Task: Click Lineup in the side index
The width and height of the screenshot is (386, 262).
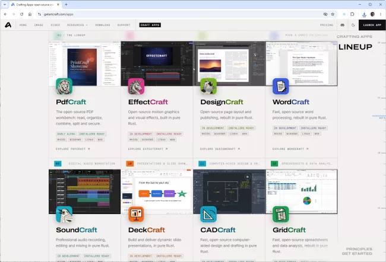Action: [355, 47]
